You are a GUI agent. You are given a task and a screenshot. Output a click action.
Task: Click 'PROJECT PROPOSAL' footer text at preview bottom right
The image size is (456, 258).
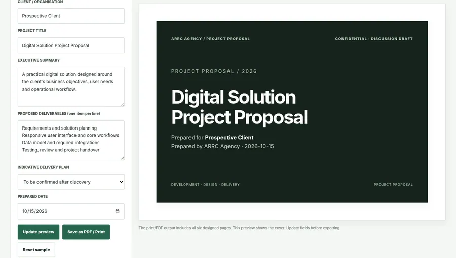click(393, 185)
